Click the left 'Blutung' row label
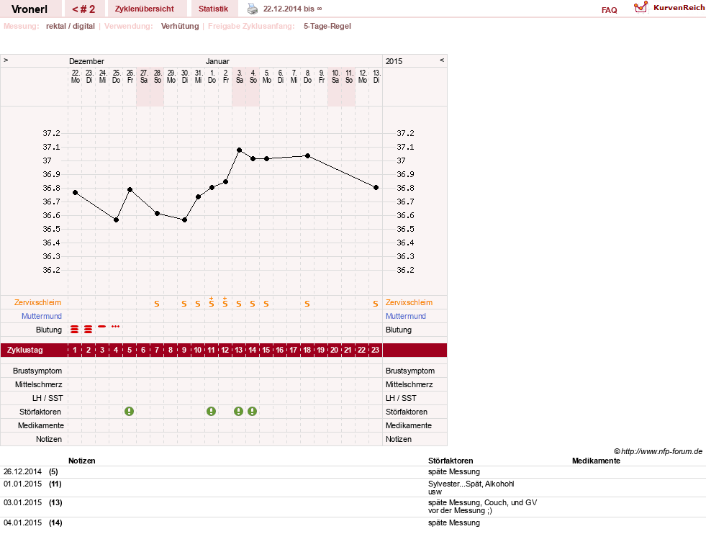 click(49, 330)
